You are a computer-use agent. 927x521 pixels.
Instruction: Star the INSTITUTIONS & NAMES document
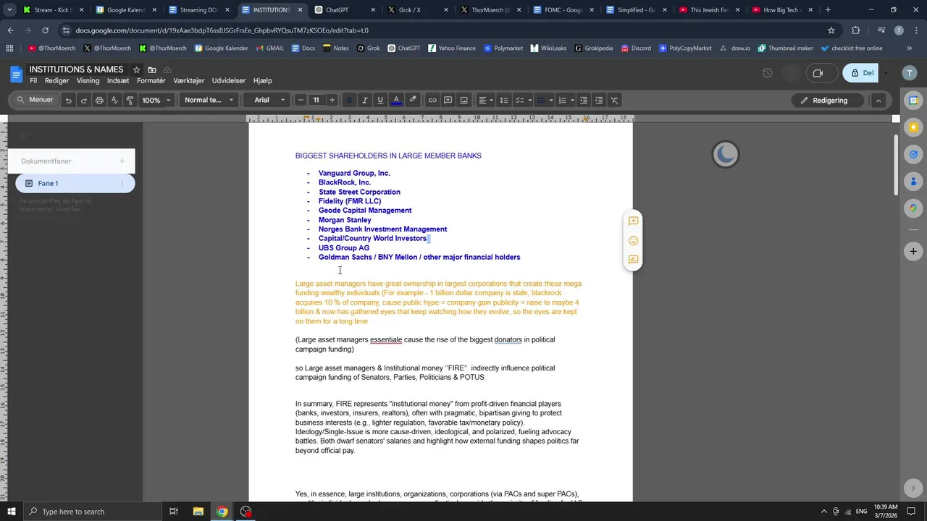coord(136,69)
